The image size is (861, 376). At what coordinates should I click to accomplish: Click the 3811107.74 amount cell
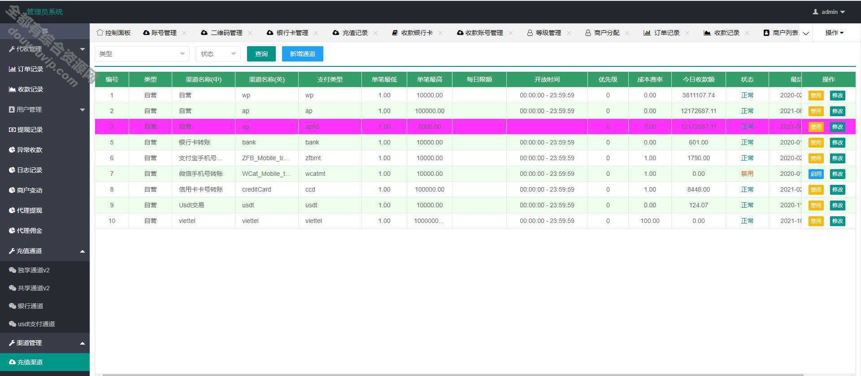tap(698, 95)
